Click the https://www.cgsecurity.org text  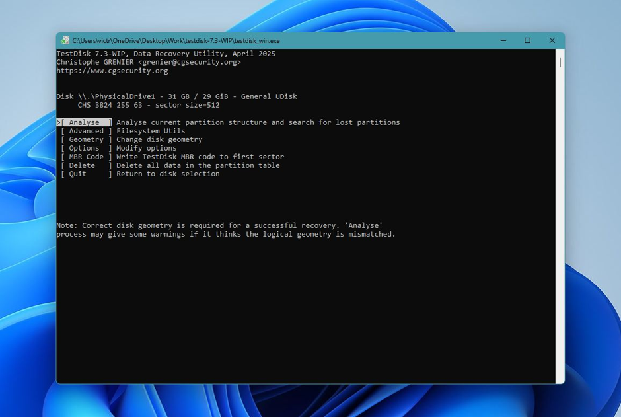[112, 71]
